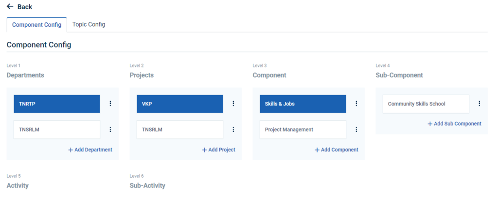Click Add Component link

[337, 150]
